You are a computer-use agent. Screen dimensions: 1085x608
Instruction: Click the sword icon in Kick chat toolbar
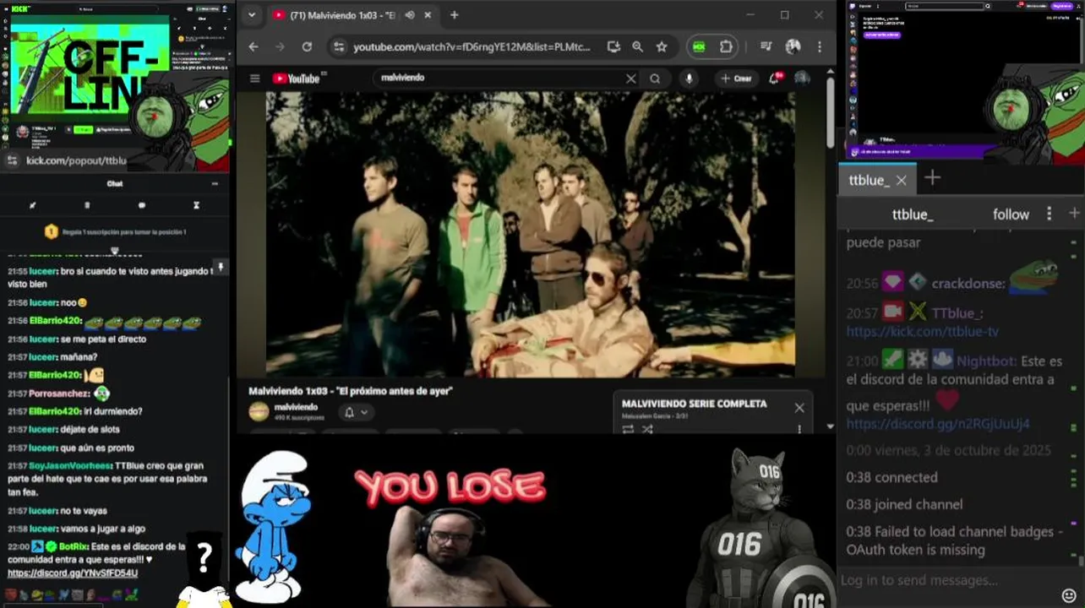pos(33,205)
